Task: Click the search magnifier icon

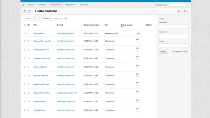Action: point(187,5)
